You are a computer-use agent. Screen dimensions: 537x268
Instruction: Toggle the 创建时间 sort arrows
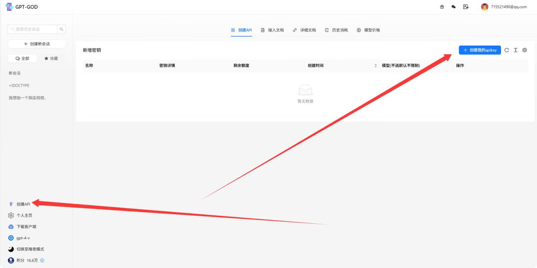coord(376,66)
